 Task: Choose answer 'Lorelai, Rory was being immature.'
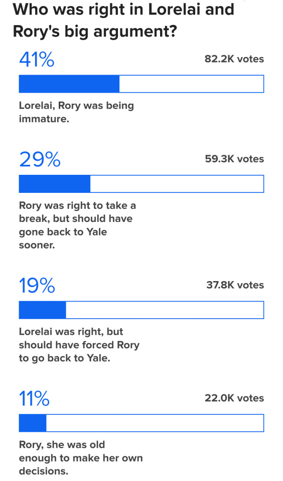pyautogui.click(x=76, y=112)
